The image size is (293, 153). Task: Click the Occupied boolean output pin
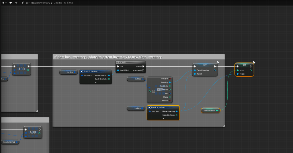170,79
